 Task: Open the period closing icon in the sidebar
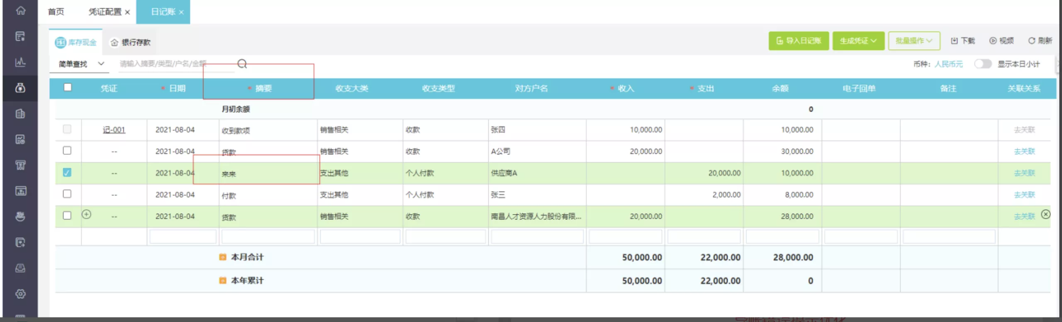[x=20, y=242]
